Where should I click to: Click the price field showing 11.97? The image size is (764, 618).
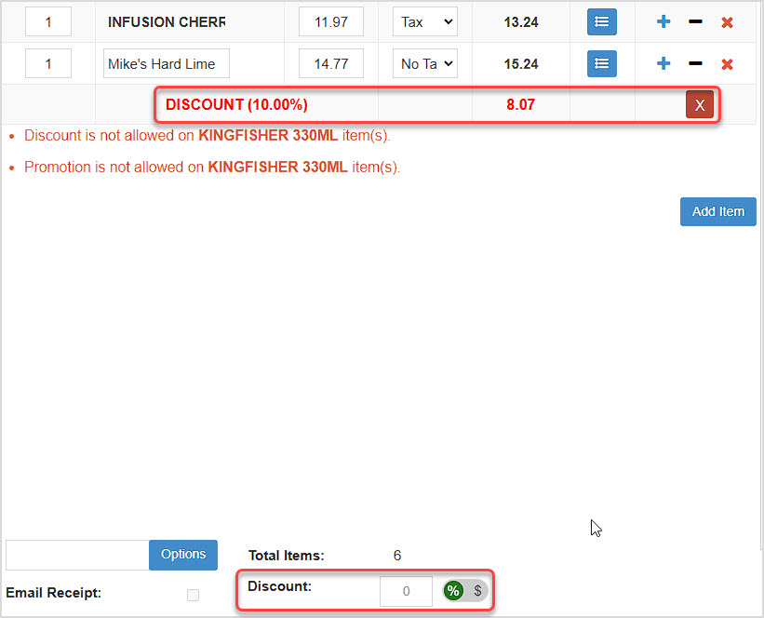[x=330, y=21]
